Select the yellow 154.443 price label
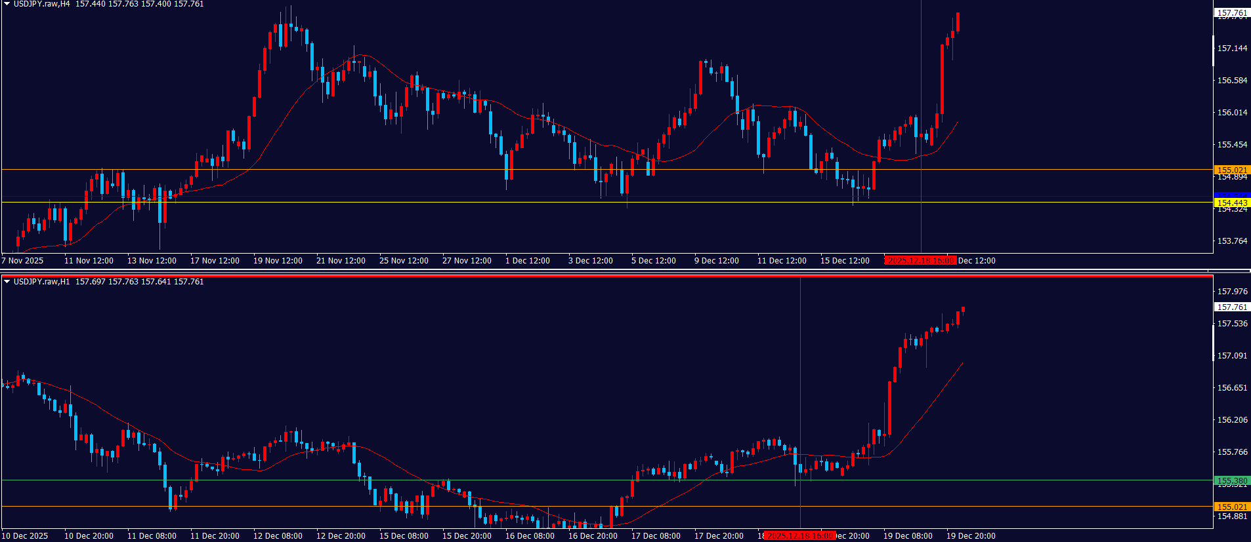The image size is (1251, 542). [x=1232, y=203]
